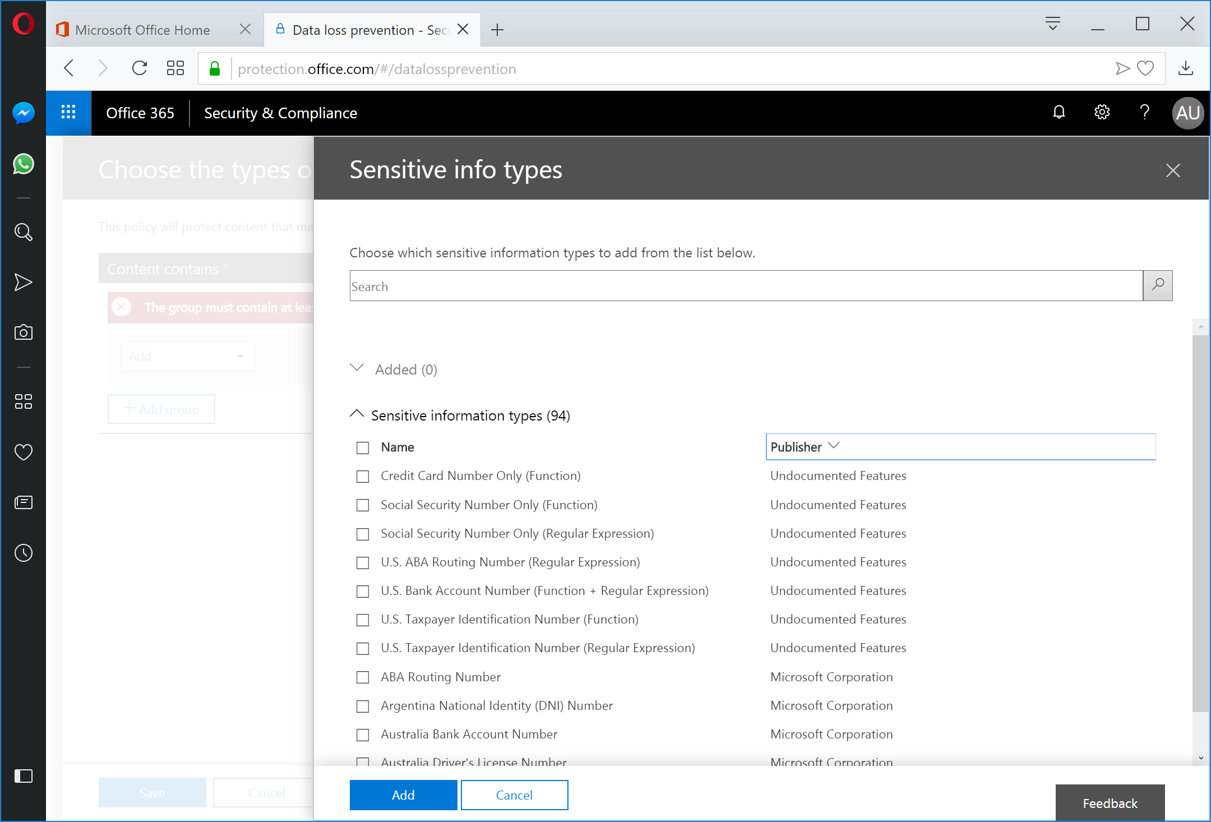Open the Publisher column dropdown

833,446
